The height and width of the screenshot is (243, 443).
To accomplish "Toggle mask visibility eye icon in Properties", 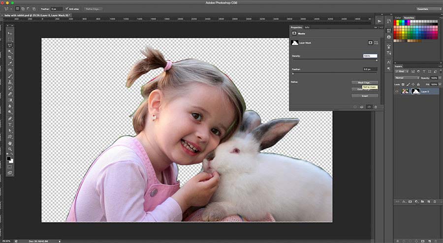I will [x=369, y=107].
